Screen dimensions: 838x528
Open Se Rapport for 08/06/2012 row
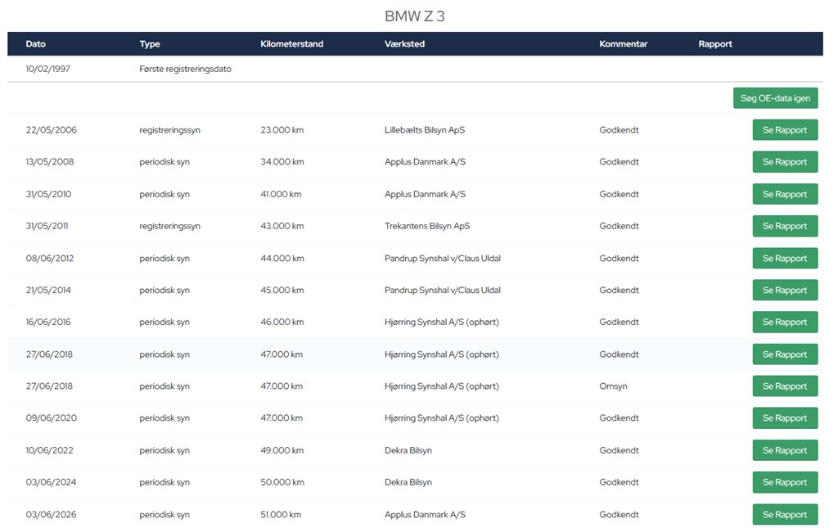coord(785,258)
